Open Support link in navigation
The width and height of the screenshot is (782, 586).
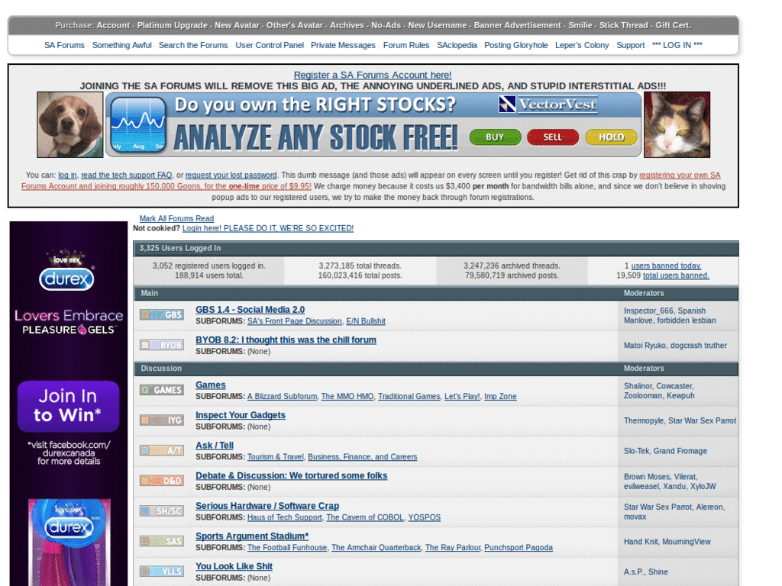click(630, 45)
